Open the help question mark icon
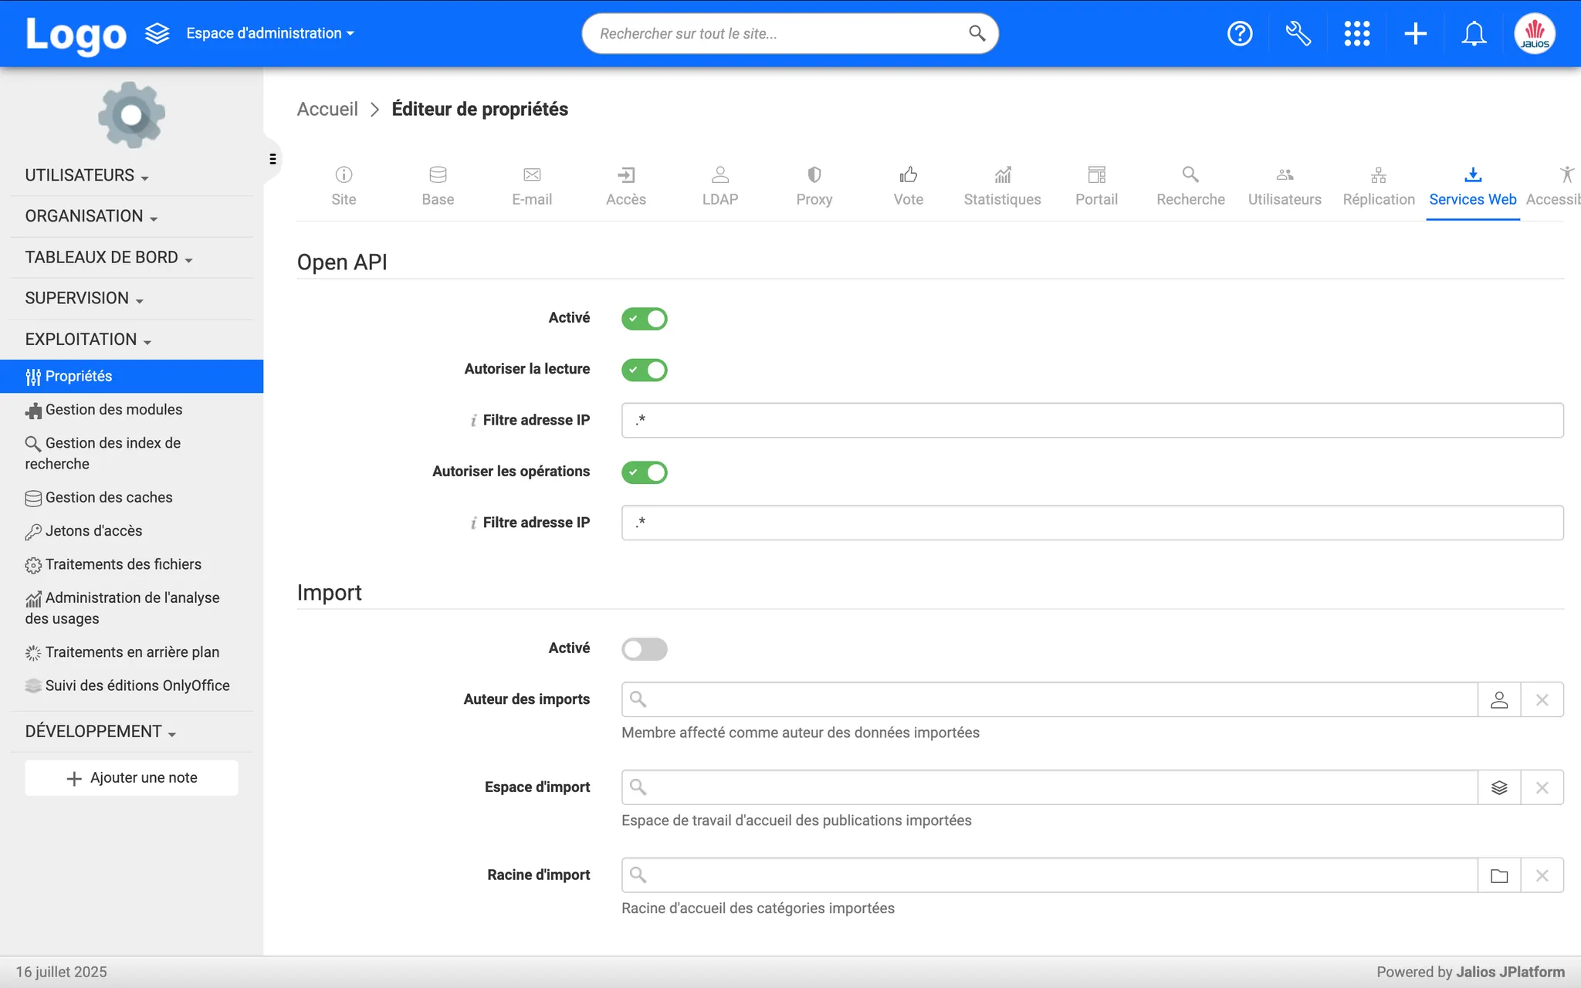Image resolution: width=1581 pixels, height=988 pixels. point(1240,33)
